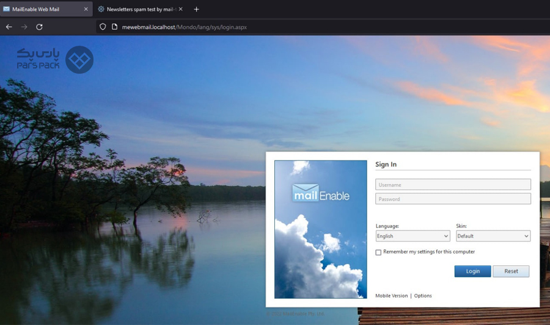Click the page info icon in address bar
Image resolution: width=550 pixels, height=325 pixels.
(x=114, y=27)
